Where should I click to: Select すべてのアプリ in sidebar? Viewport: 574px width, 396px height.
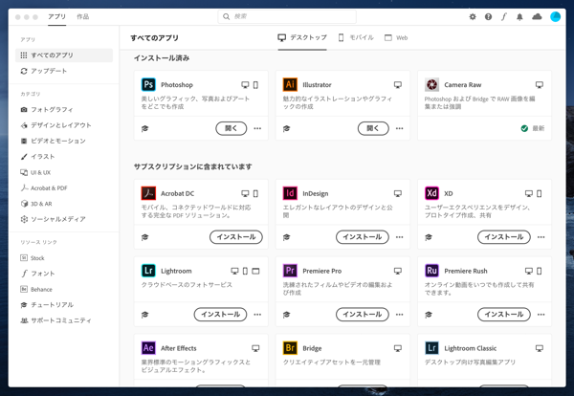[64, 55]
